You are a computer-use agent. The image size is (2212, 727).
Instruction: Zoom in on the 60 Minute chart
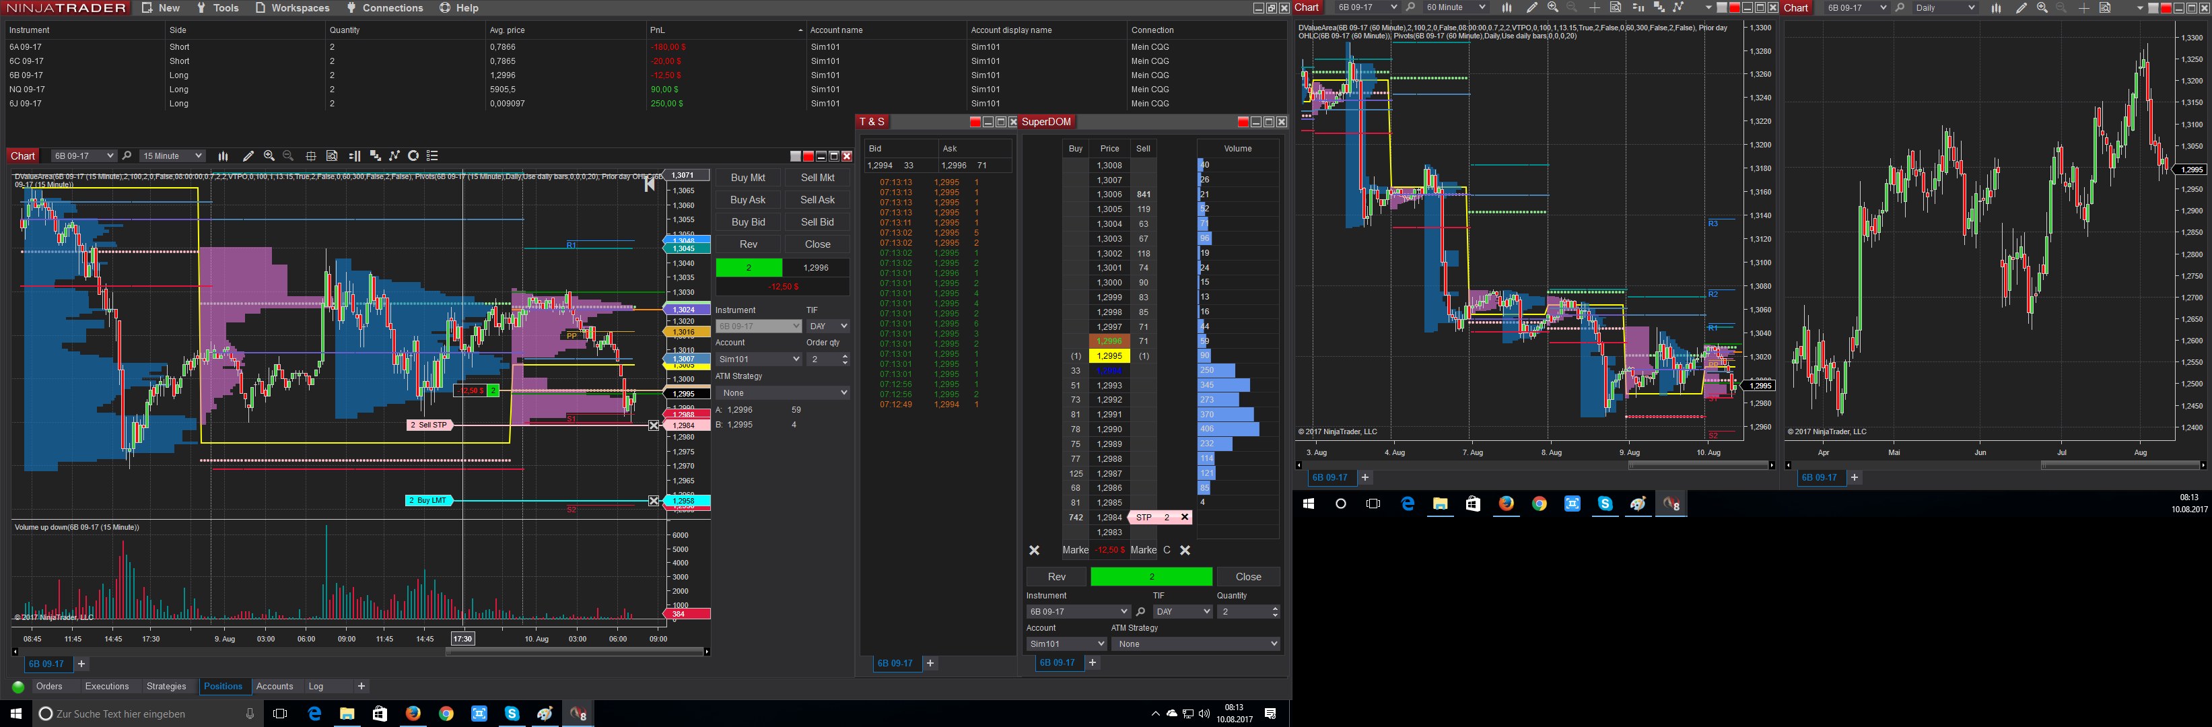point(1552,7)
